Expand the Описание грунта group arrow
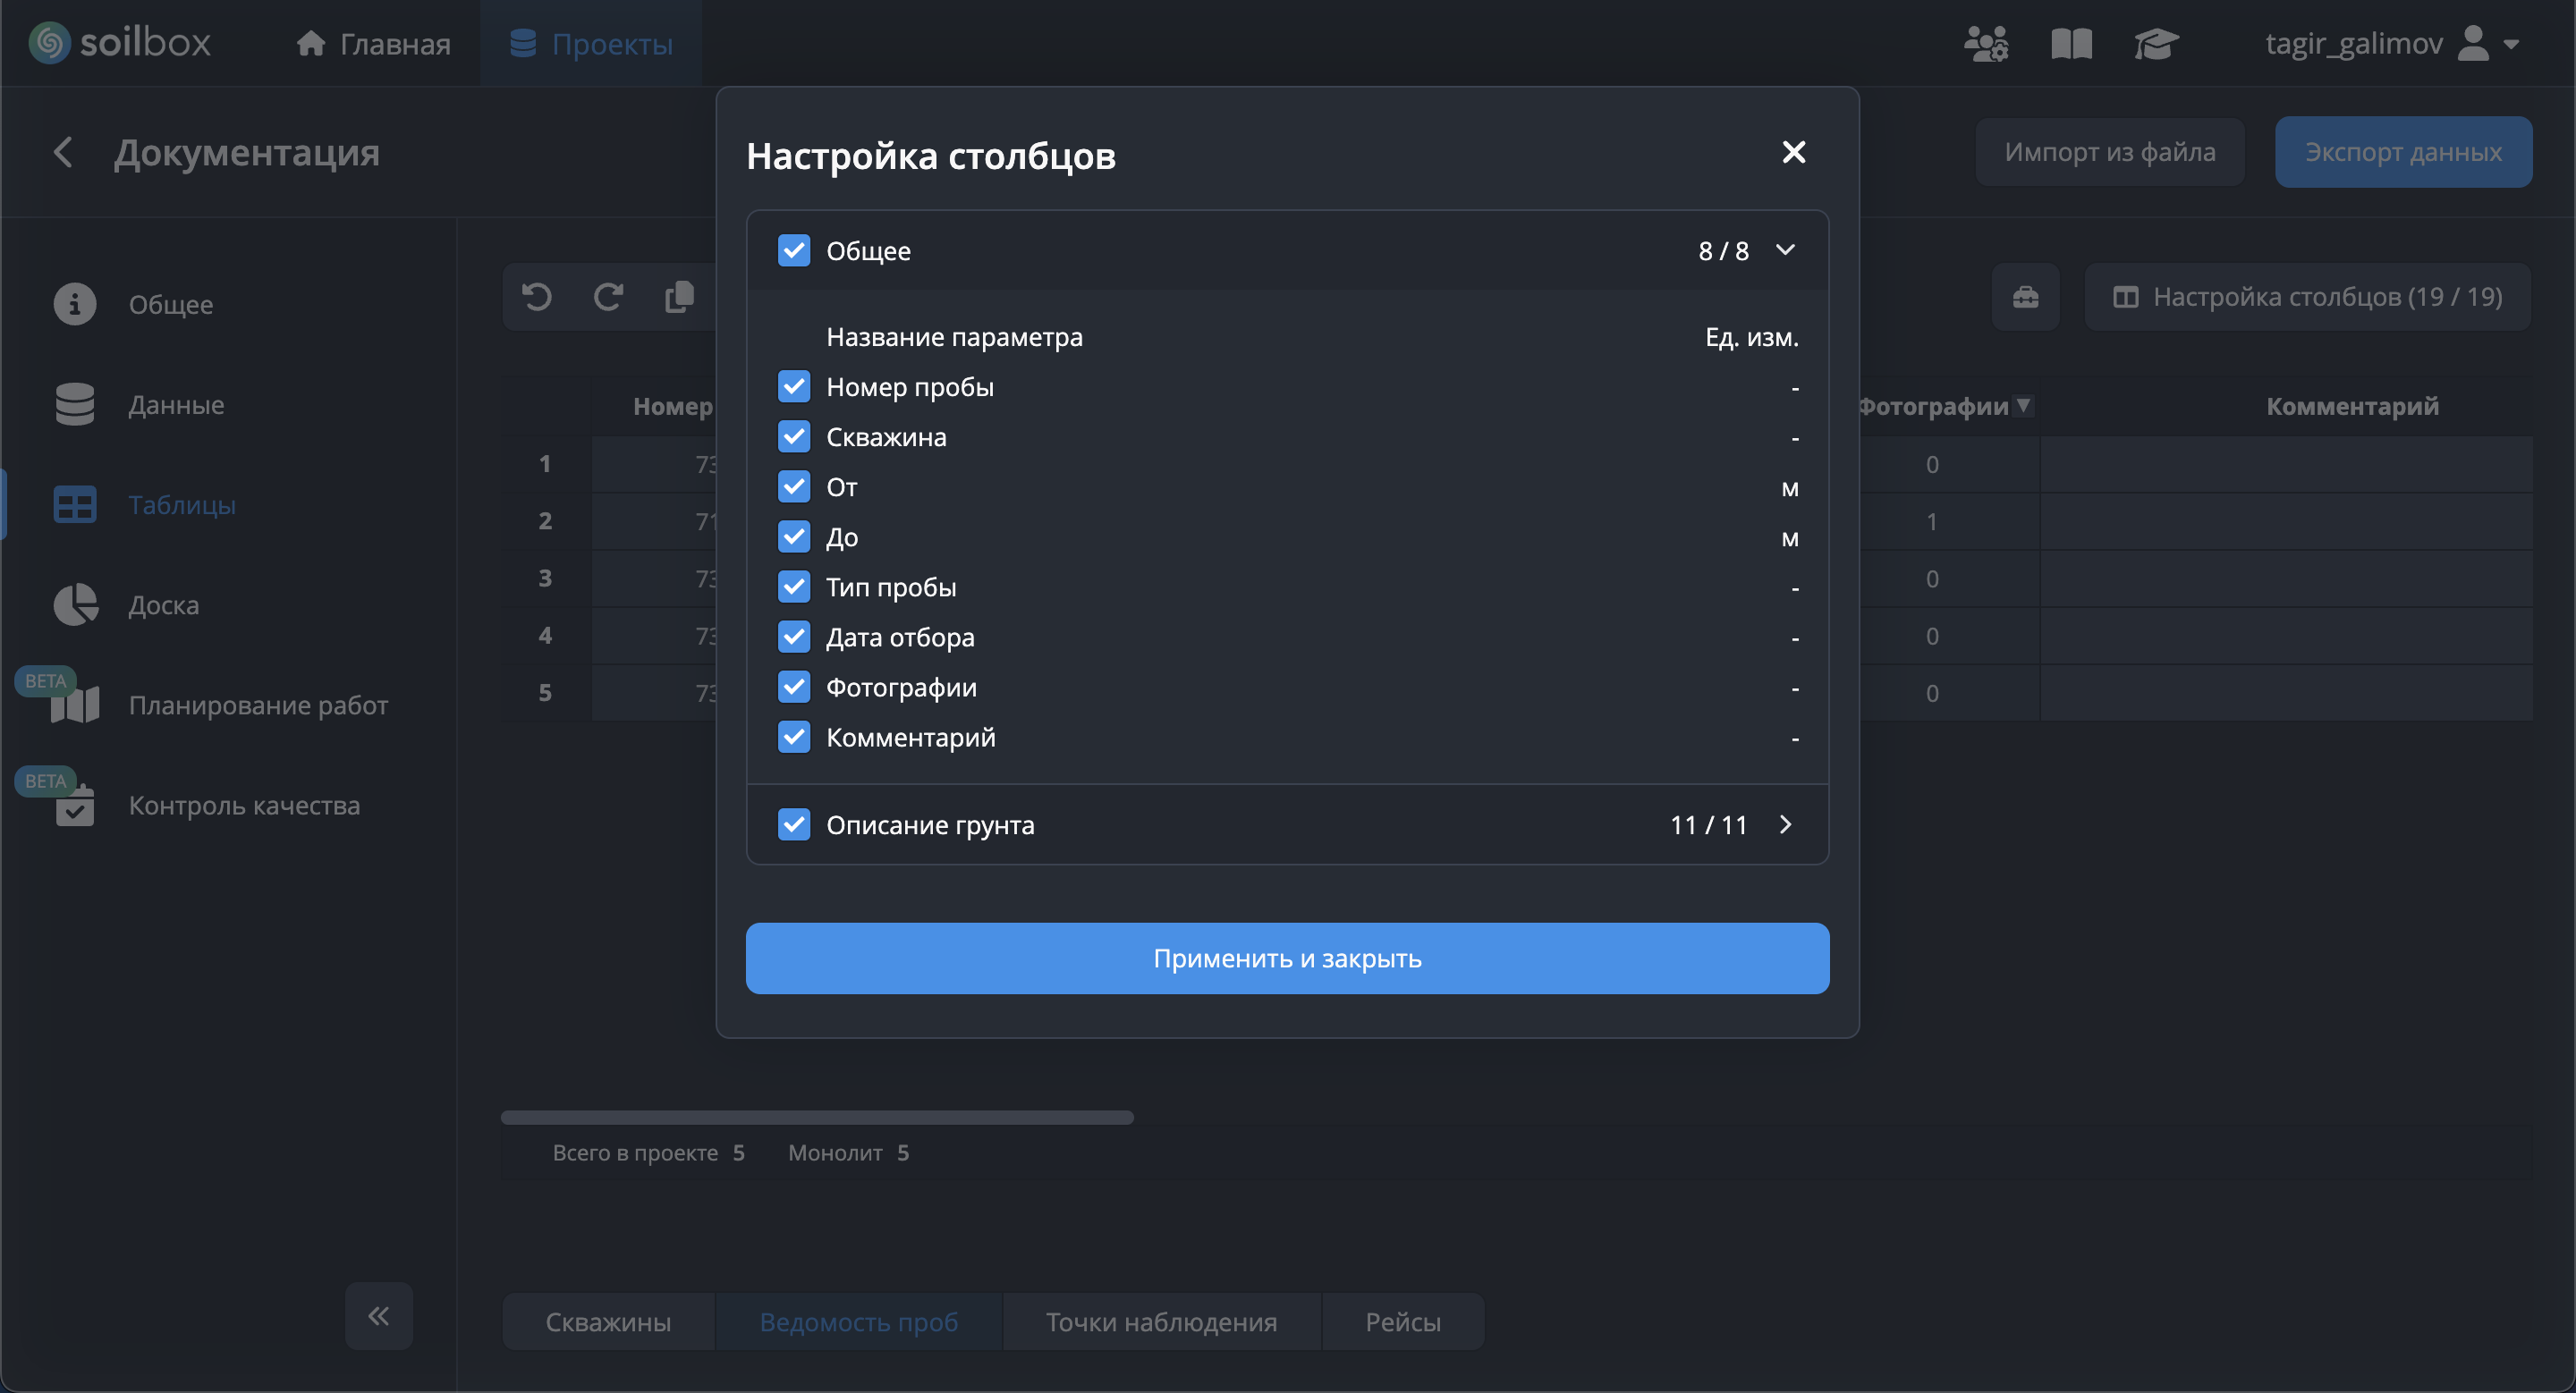The width and height of the screenshot is (2576, 1393). click(x=1786, y=824)
